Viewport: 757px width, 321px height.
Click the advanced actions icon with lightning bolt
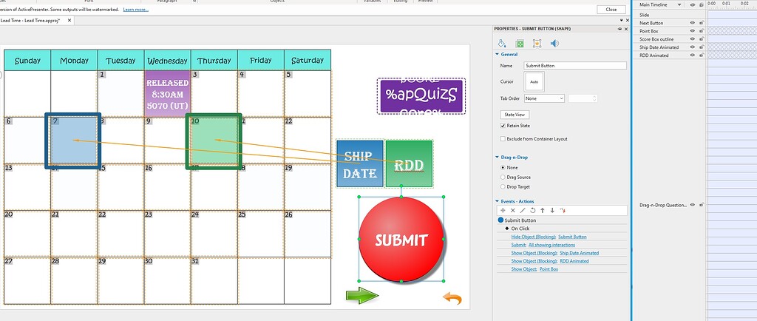click(x=563, y=211)
